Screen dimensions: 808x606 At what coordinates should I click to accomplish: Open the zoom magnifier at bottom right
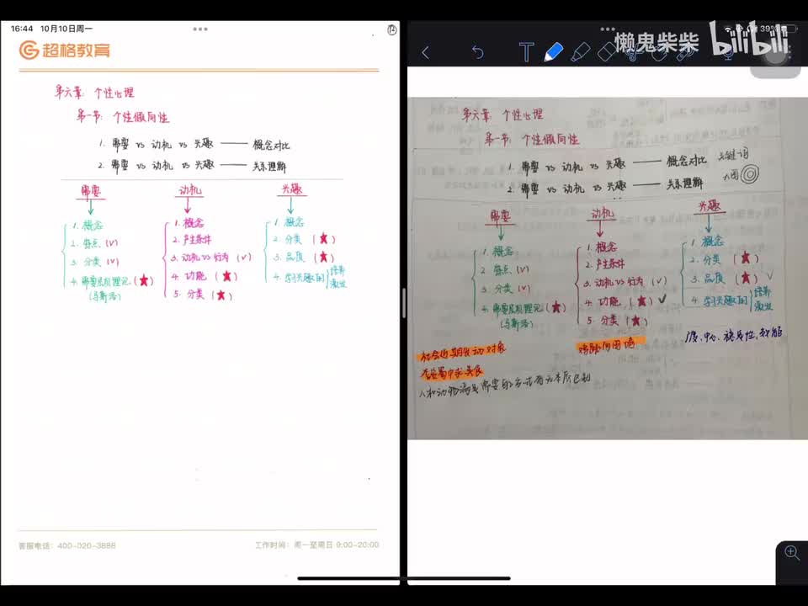[x=792, y=553]
